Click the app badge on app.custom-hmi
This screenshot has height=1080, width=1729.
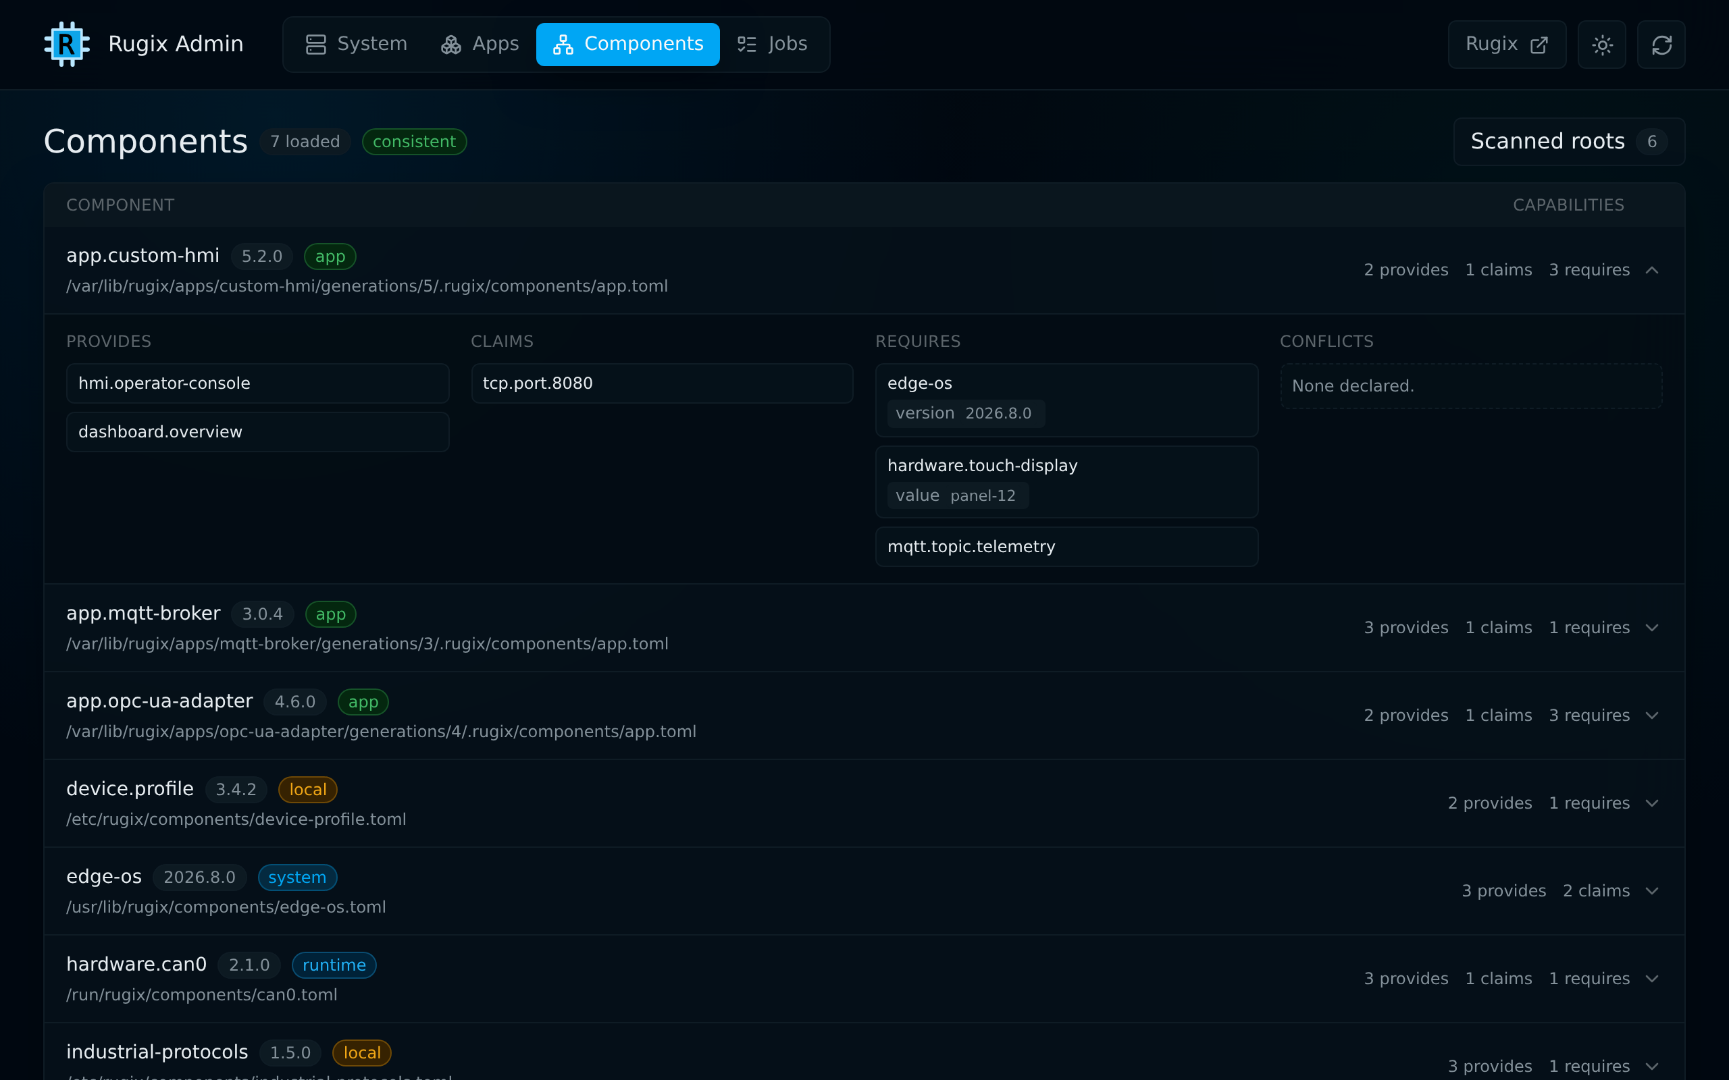[330, 256]
